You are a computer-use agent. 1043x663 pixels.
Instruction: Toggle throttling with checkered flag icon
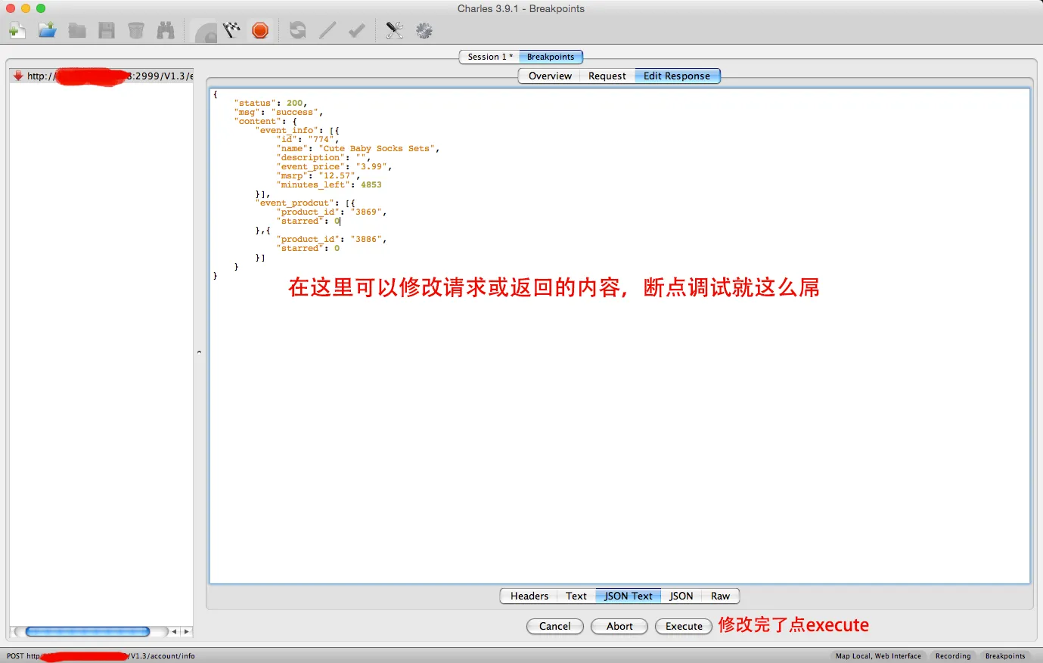point(231,30)
